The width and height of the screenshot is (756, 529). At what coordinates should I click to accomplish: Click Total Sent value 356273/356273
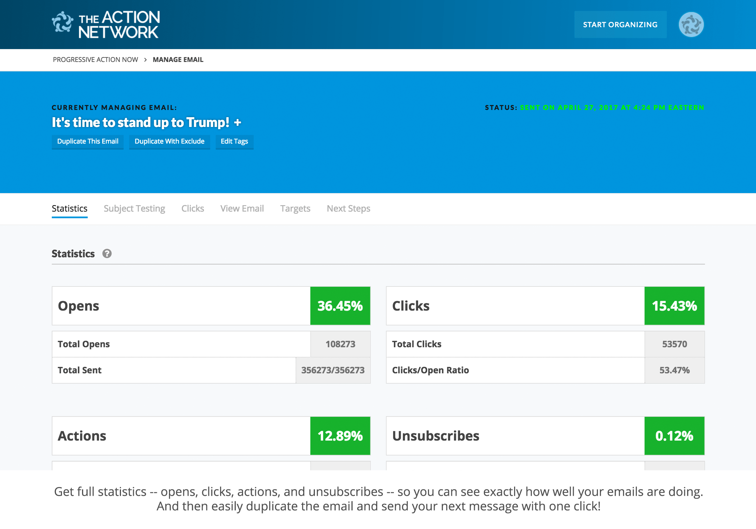pos(333,370)
